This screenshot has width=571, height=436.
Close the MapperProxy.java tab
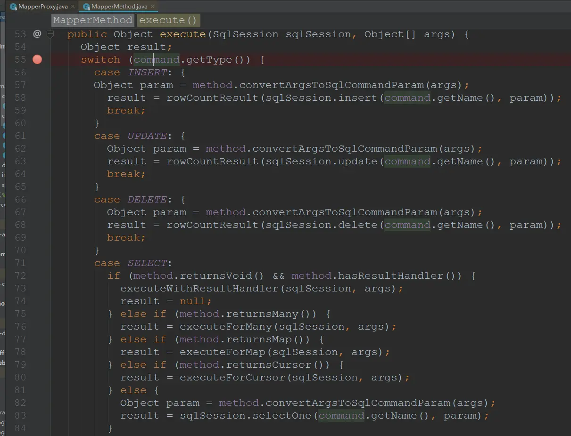(x=73, y=7)
